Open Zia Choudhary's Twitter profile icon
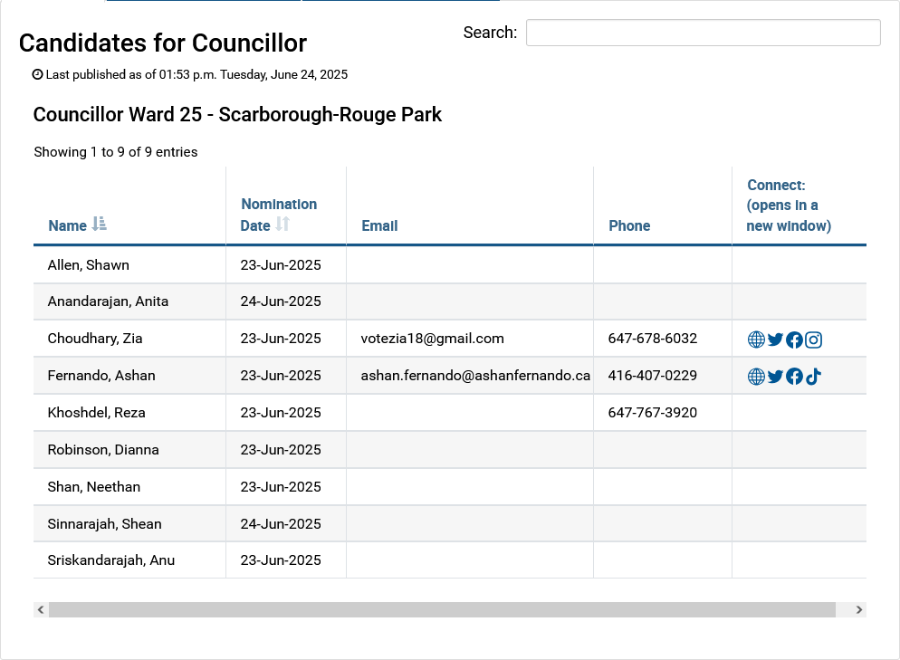Viewport: 900px width, 660px height. (775, 340)
